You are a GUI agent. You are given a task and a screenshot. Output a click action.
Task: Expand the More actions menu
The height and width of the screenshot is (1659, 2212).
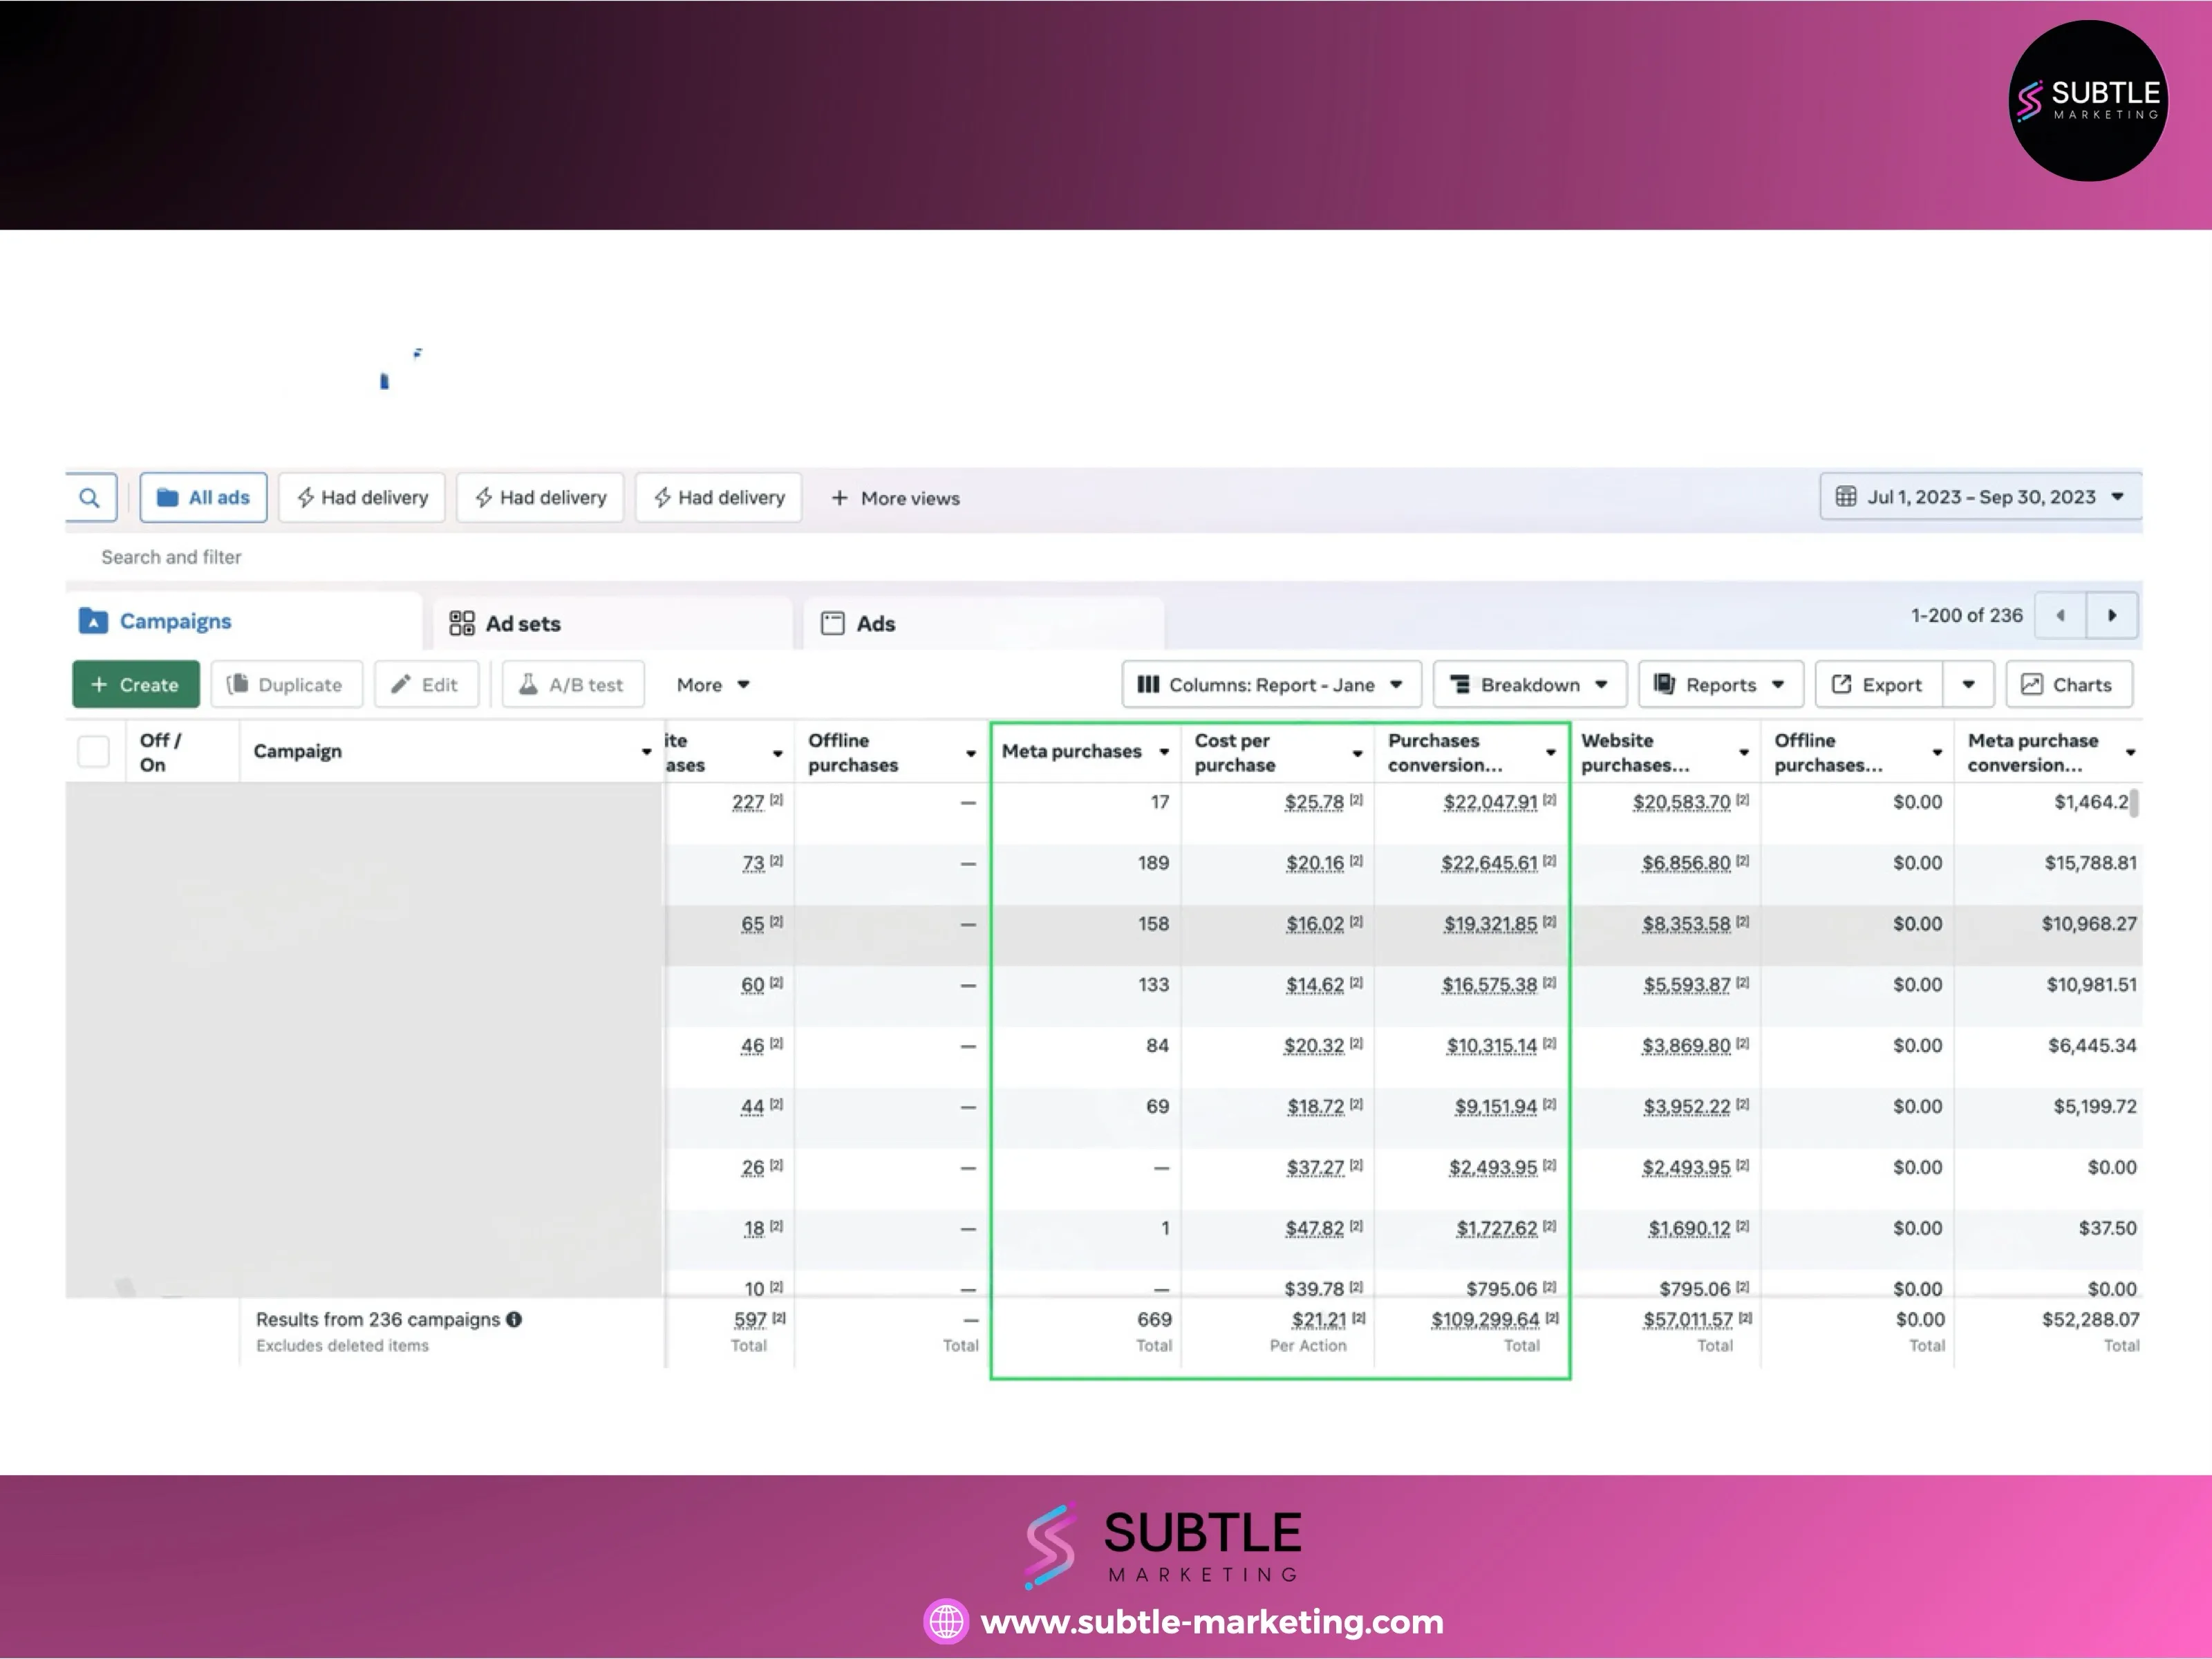click(x=713, y=685)
